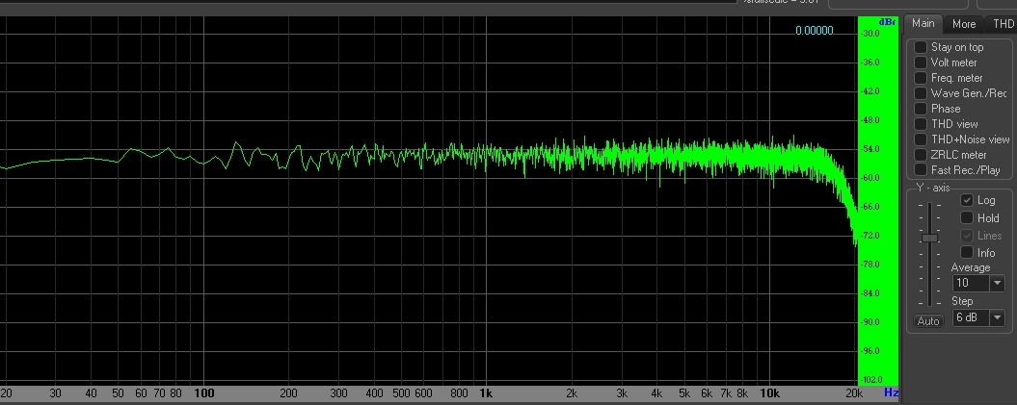Click the 2k label on frequency axis
Screen dimensions: 1017x405
572,393
